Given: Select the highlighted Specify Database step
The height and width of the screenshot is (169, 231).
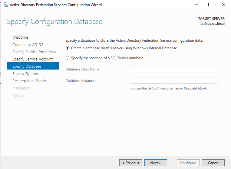Looking at the screenshot, I should 27,67.
